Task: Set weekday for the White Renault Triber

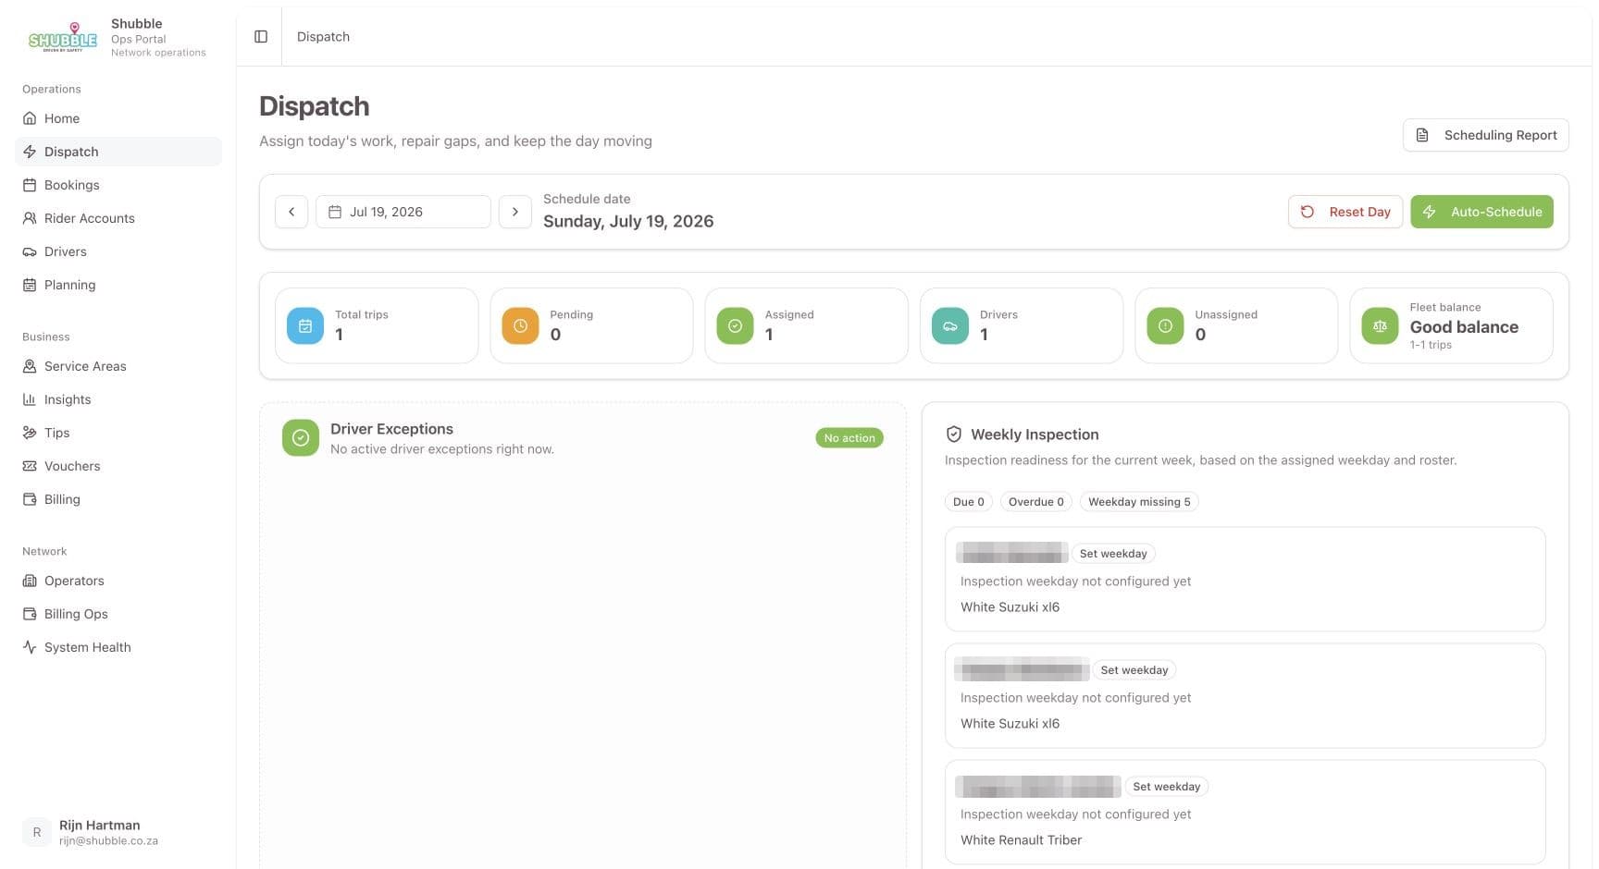Action: [1167, 787]
